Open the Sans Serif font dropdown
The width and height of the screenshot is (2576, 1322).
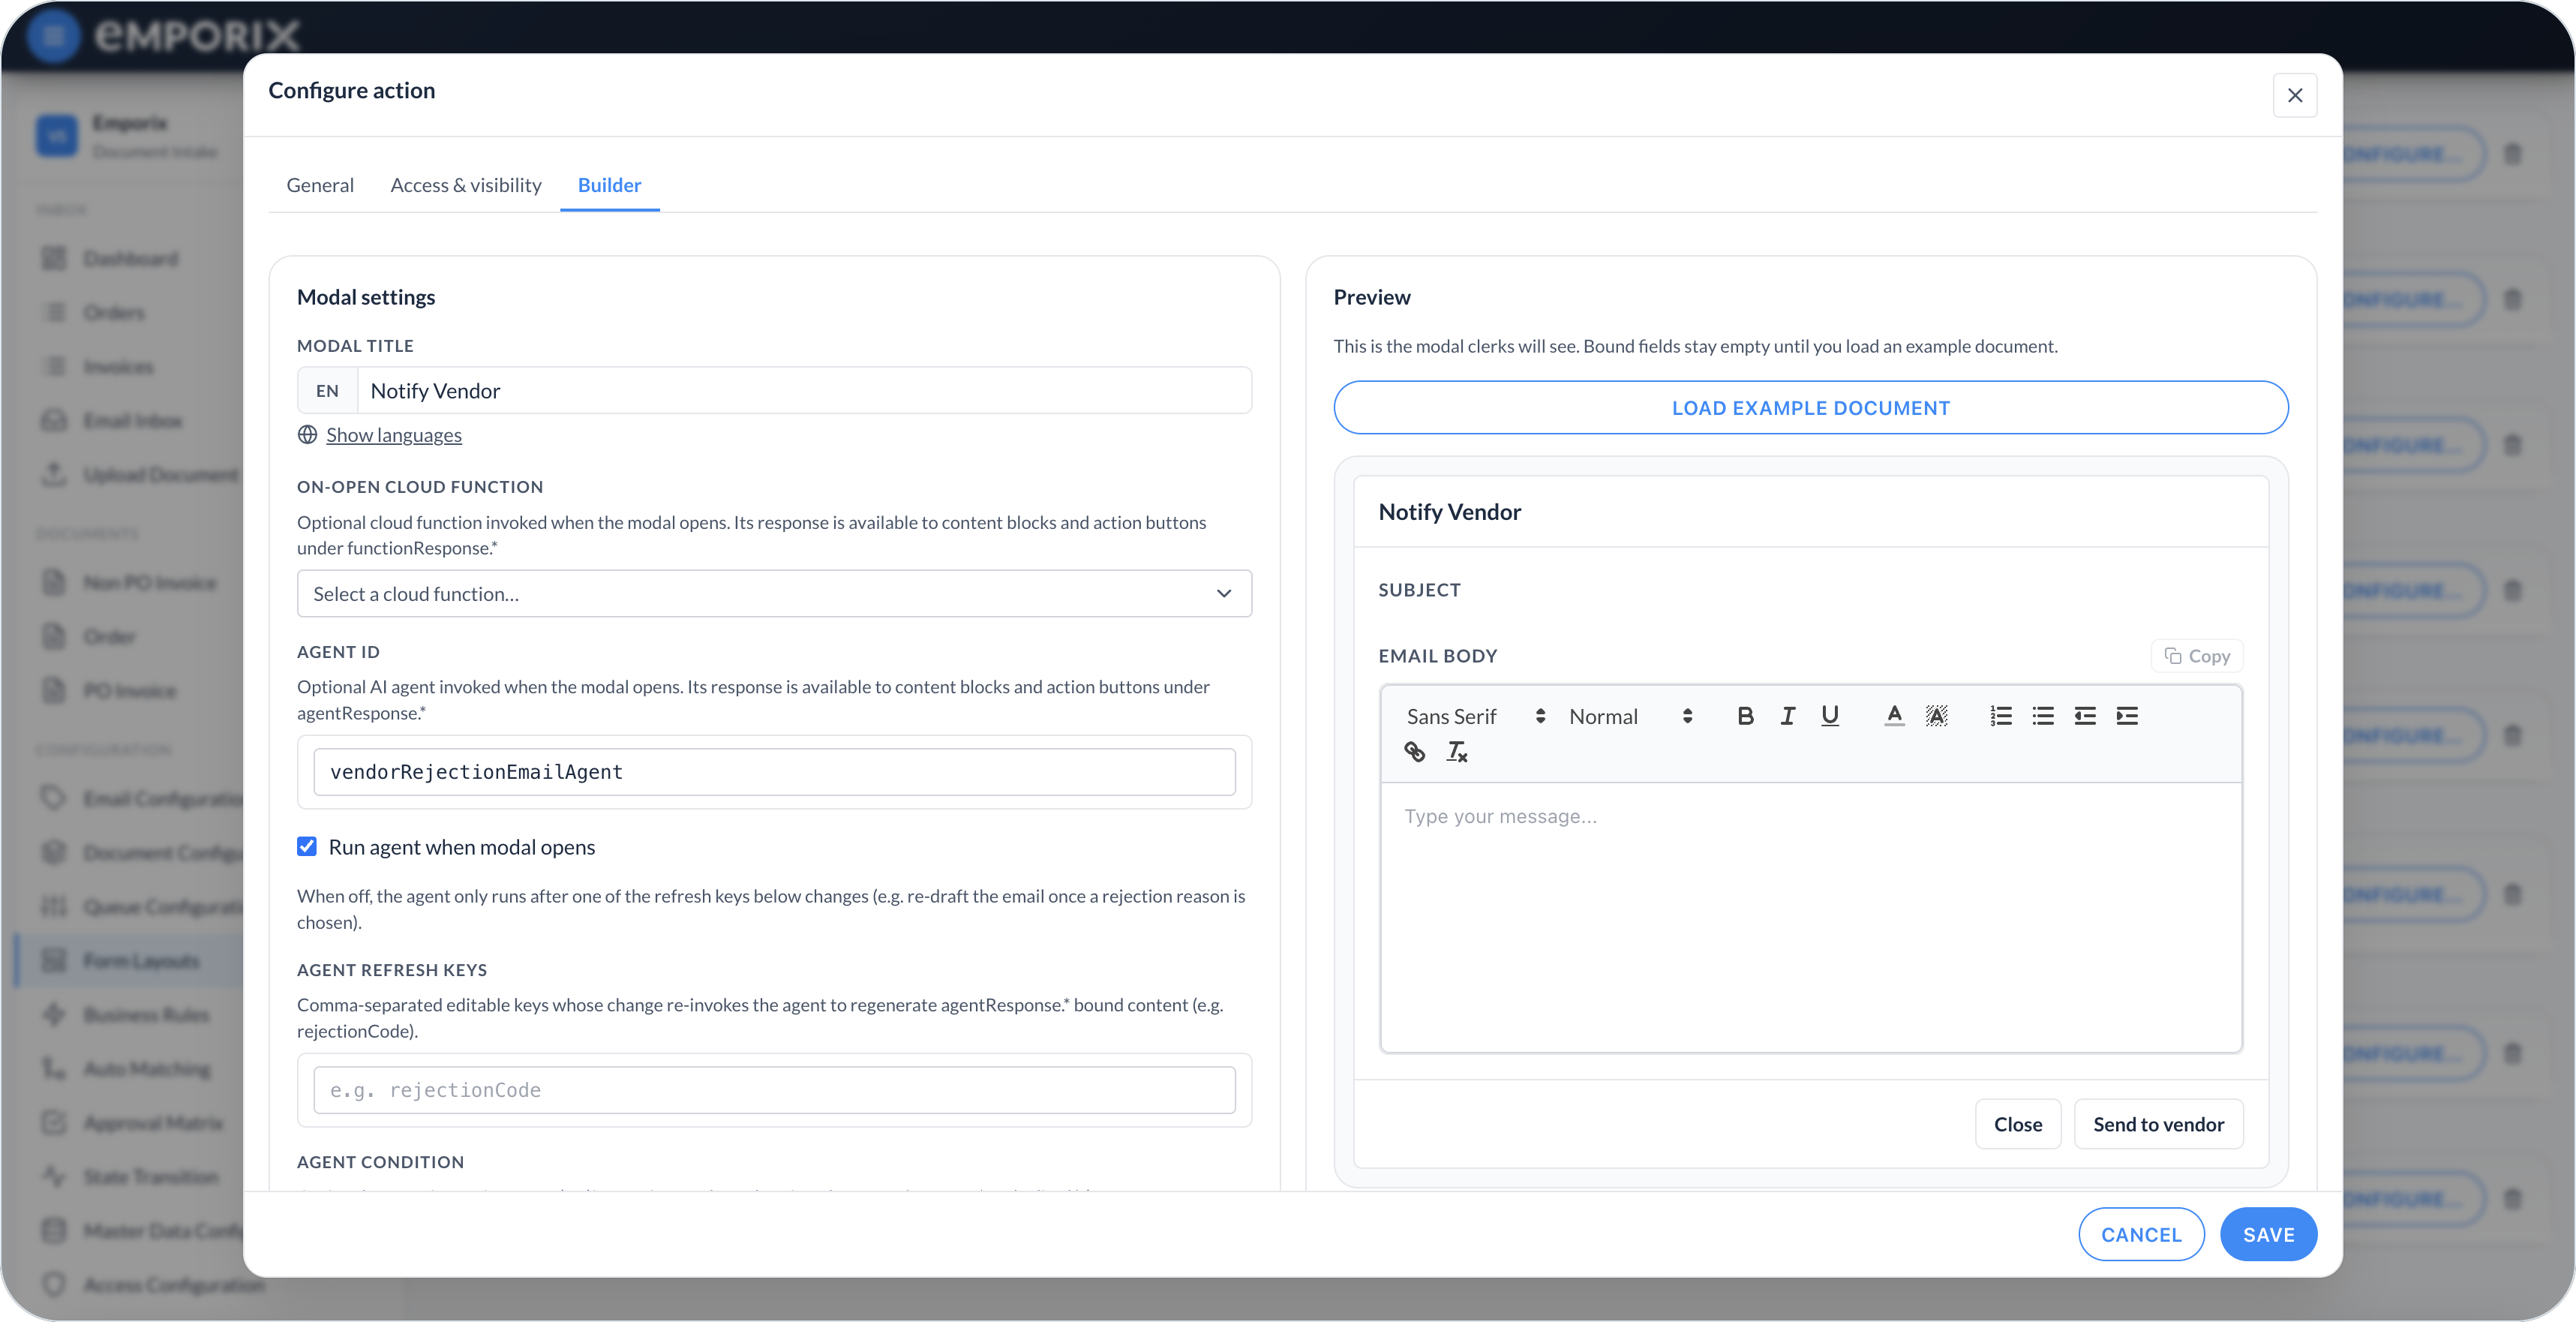coord(1477,716)
